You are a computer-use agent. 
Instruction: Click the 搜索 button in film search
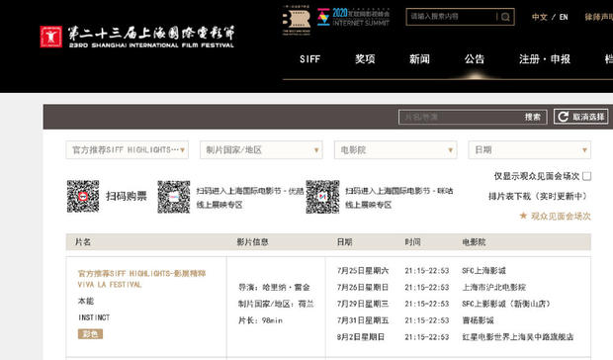(x=533, y=117)
